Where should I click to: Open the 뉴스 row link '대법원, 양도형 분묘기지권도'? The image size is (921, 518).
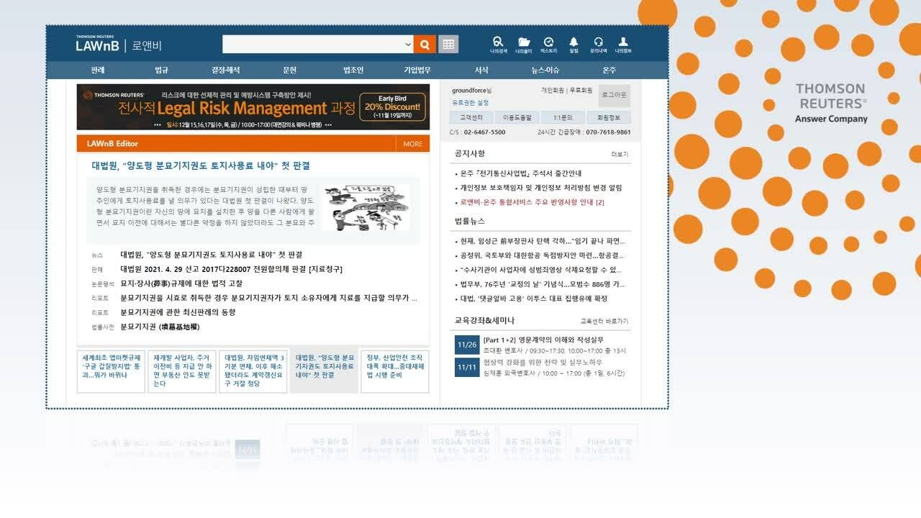[211, 255]
